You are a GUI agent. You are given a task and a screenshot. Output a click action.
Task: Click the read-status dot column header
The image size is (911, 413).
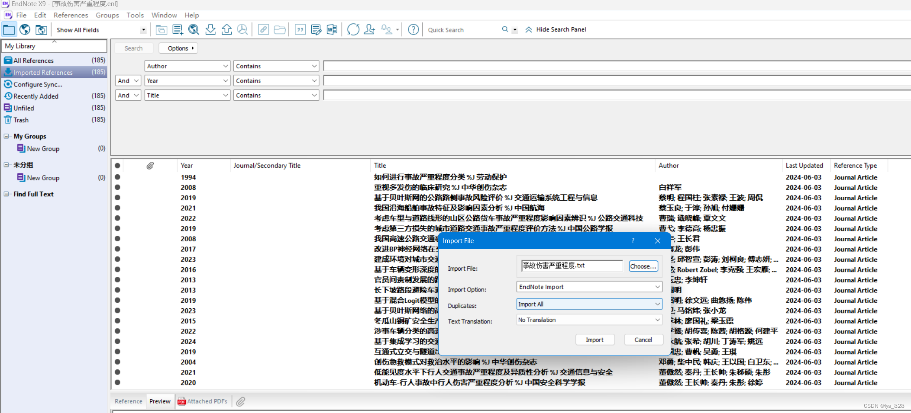click(117, 166)
